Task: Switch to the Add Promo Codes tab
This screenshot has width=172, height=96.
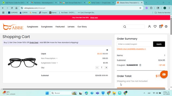Action: point(15,3)
